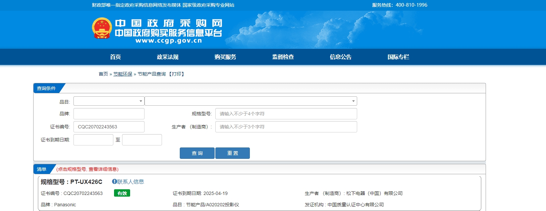Expand the second 品目 subcategory dropdown
The width and height of the screenshot is (546, 211).
pos(251,101)
